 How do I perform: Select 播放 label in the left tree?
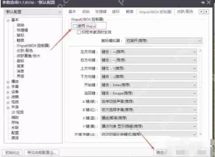(x=15, y=82)
